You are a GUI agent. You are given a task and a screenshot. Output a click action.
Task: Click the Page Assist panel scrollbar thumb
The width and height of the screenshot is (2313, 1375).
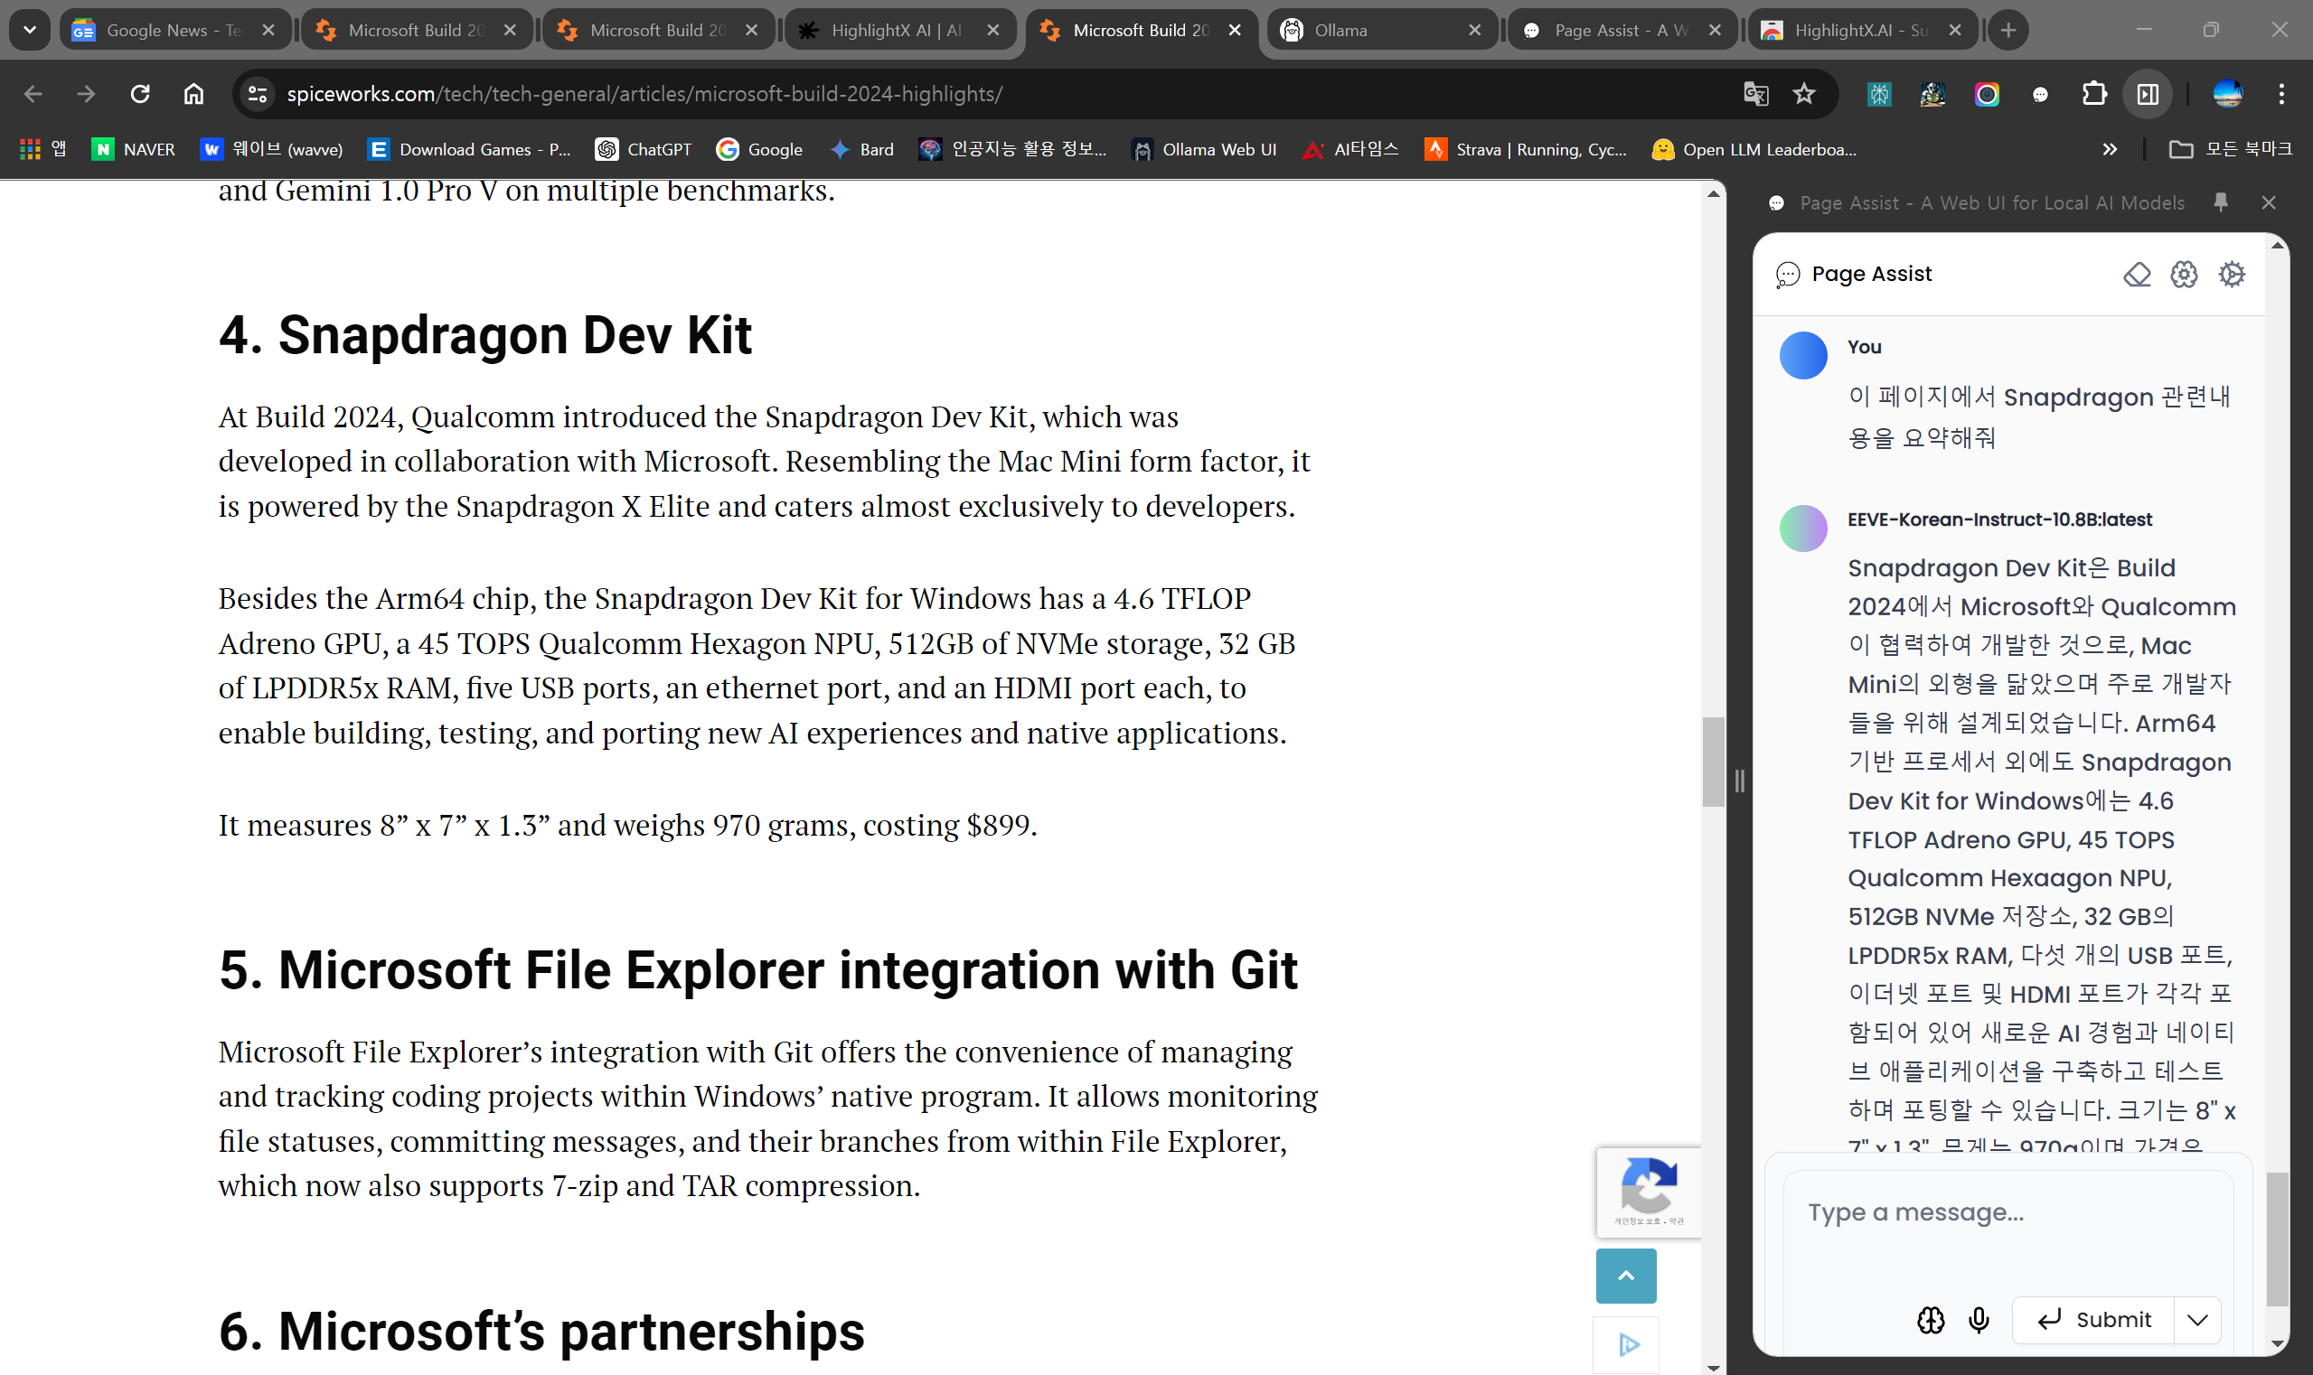[x=2277, y=1239]
